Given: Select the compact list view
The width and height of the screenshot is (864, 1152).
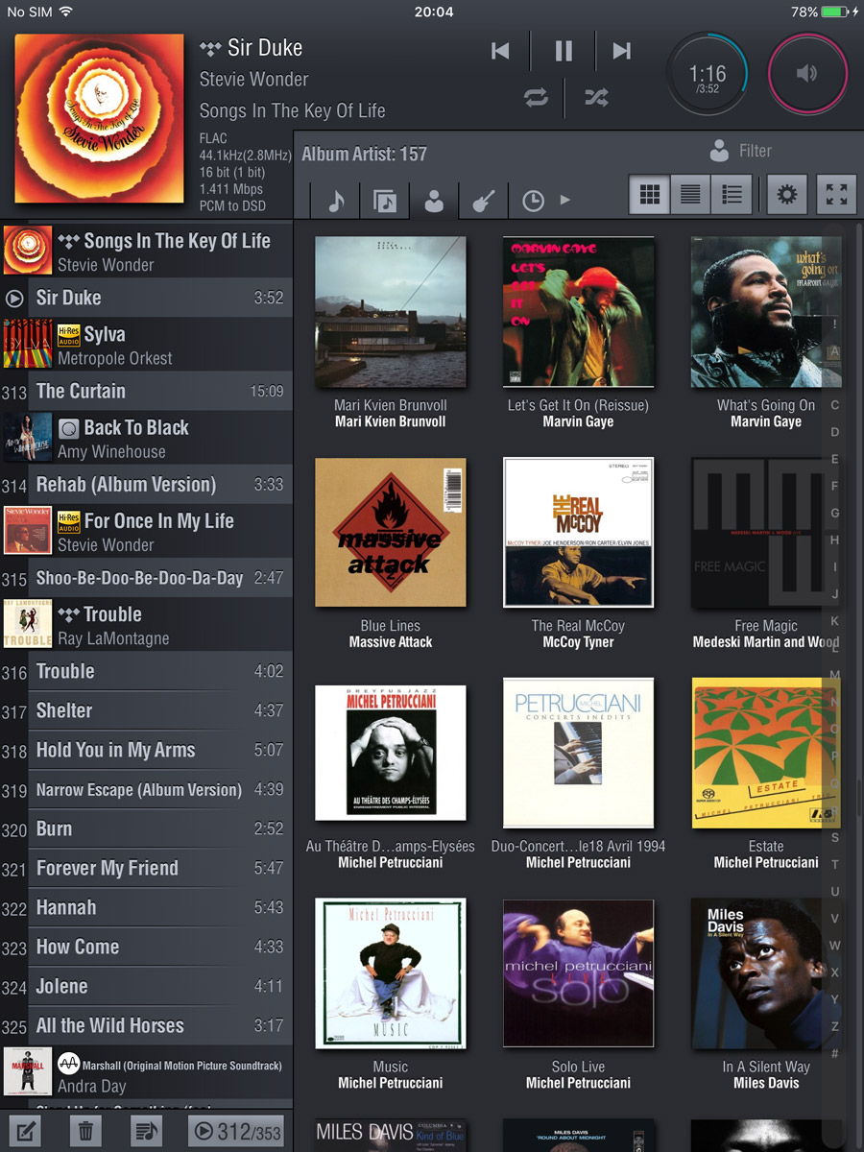Looking at the screenshot, I should tap(690, 196).
